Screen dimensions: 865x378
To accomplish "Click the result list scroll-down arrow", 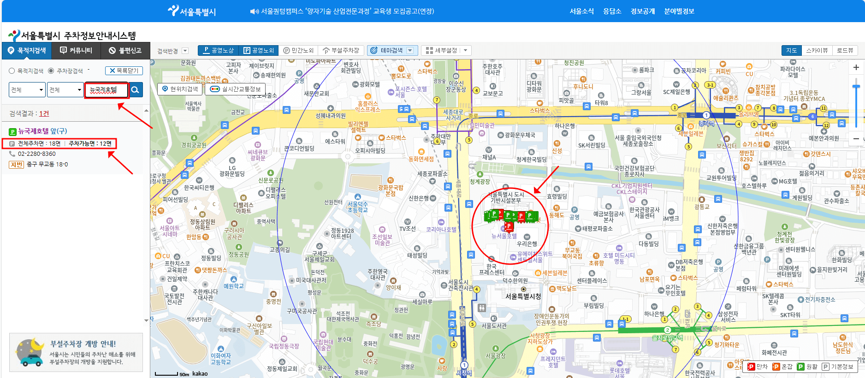I will coord(146,320).
